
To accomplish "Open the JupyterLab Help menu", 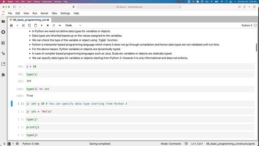I will pyautogui.click(x=76, y=13).
